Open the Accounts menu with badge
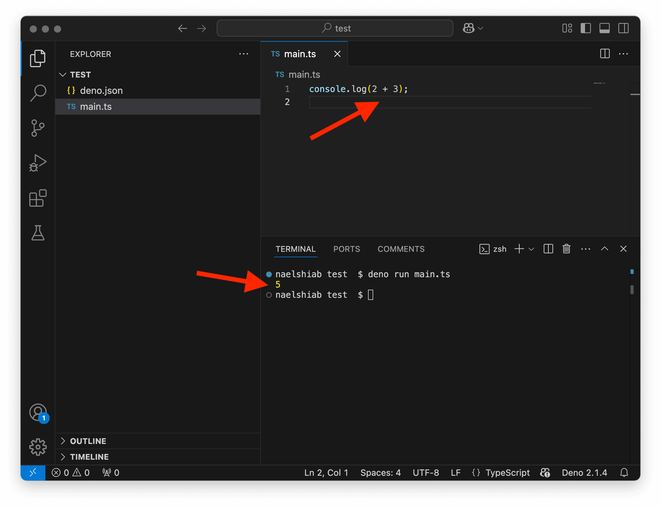 [x=38, y=413]
